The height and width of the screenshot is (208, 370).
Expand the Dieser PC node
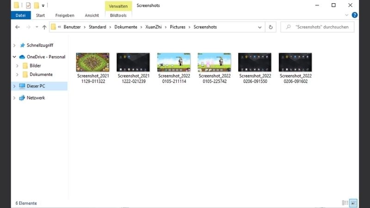14,86
